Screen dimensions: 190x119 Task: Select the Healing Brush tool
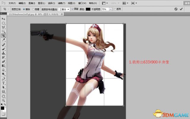click(x=3, y=45)
